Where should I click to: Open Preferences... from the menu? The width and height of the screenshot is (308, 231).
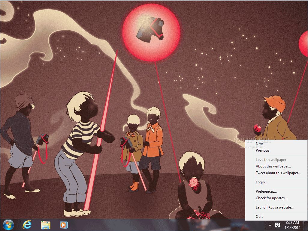(276, 191)
